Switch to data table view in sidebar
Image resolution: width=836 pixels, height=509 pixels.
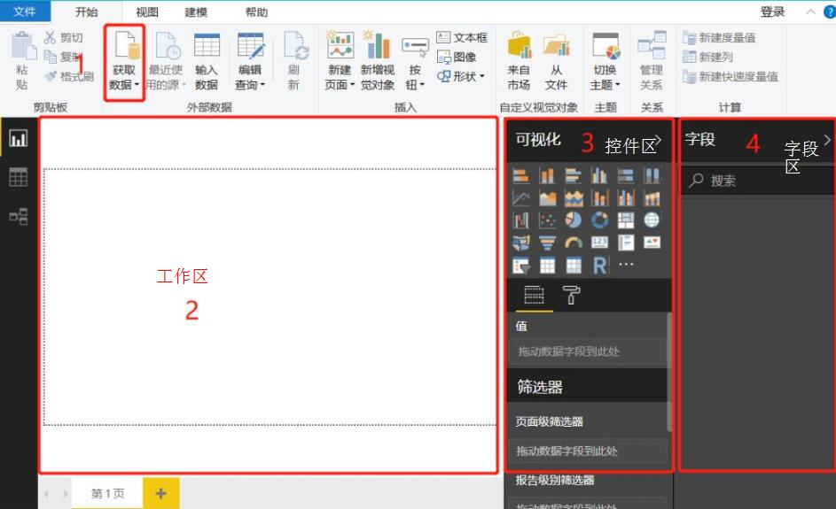tap(18, 177)
